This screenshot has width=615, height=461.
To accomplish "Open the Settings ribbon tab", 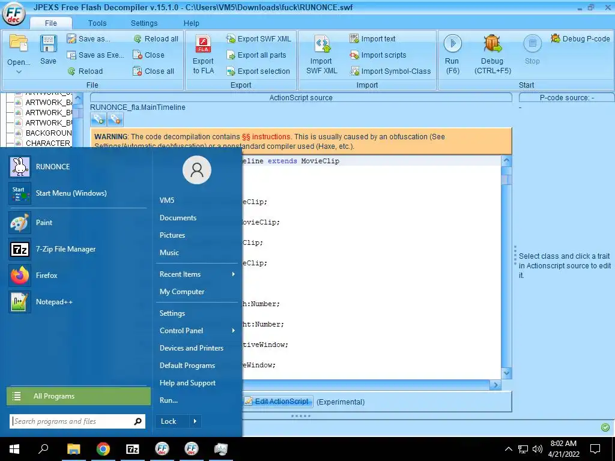I will 144,23.
